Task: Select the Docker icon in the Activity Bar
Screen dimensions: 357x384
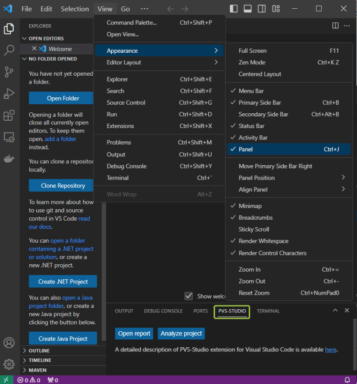Action: point(9,158)
